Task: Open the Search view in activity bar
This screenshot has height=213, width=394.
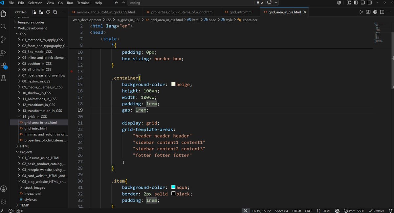Action: click(x=4, y=27)
